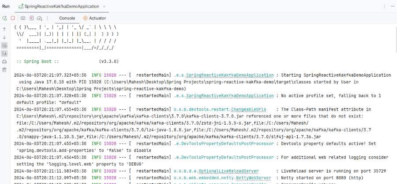Screen dimensions: 397x184
Task: Clear all console output with trash icon
Action: click(x=4, y=70)
